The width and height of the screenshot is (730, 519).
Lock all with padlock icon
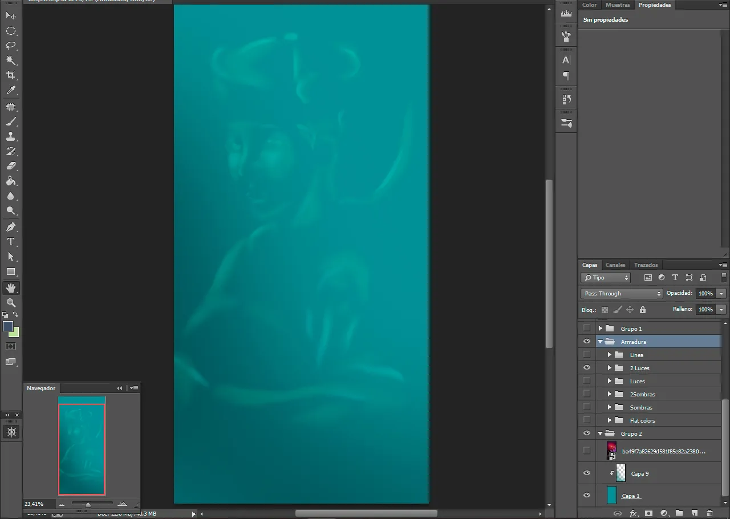(643, 310)
